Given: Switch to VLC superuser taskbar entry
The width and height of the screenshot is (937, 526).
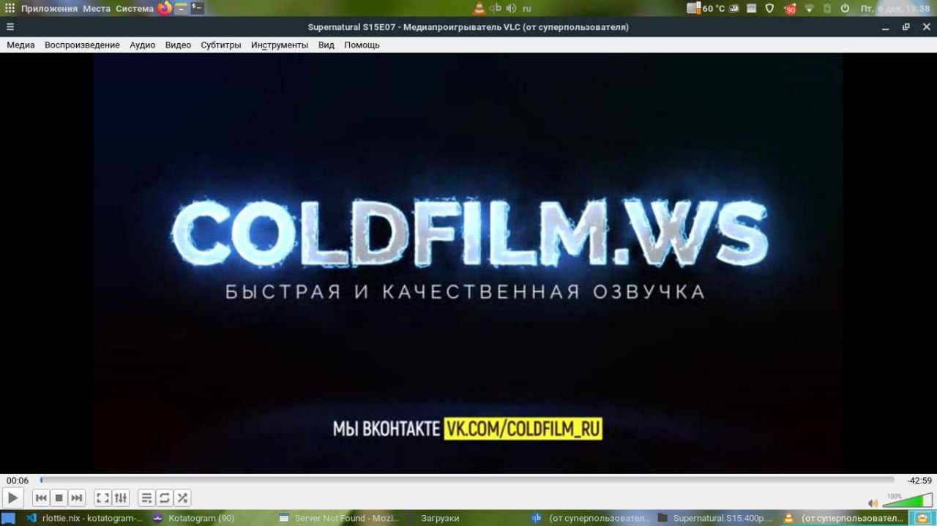Looking at the screenshot, I should (843, 518).
